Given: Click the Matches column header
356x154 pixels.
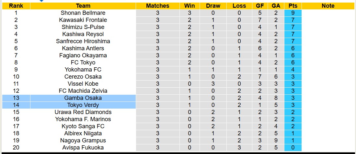Looking at the screenshot, I should pos(157,6).
